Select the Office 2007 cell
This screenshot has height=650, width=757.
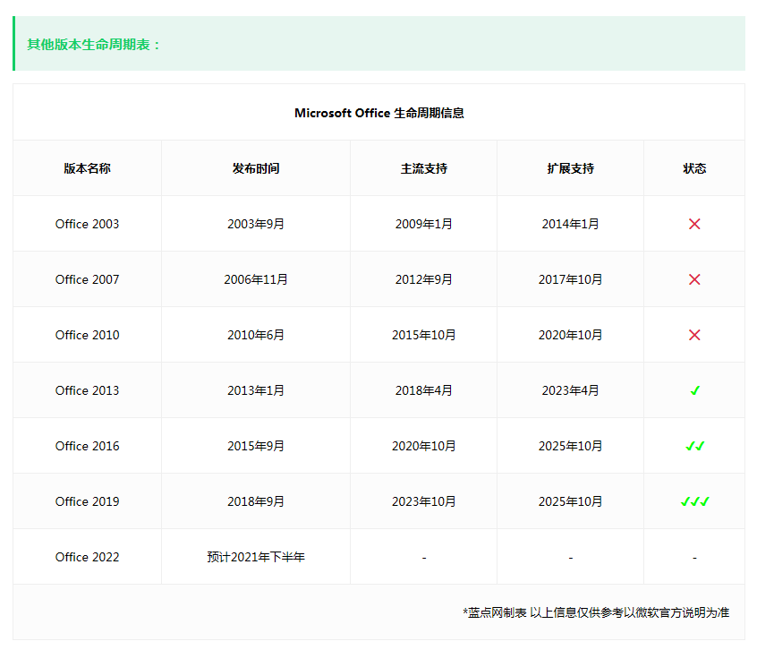coord(88,279)
